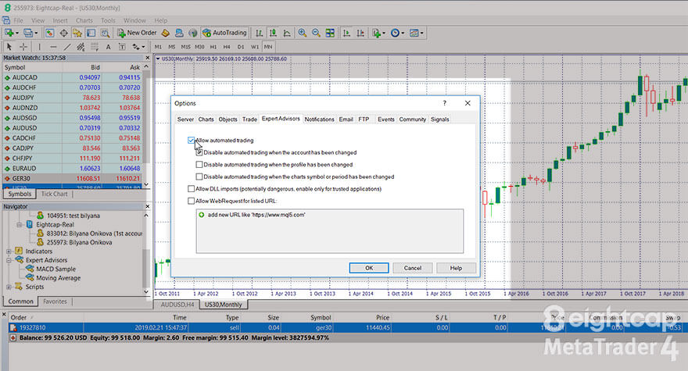Select the H4 timeframe button

227,47
